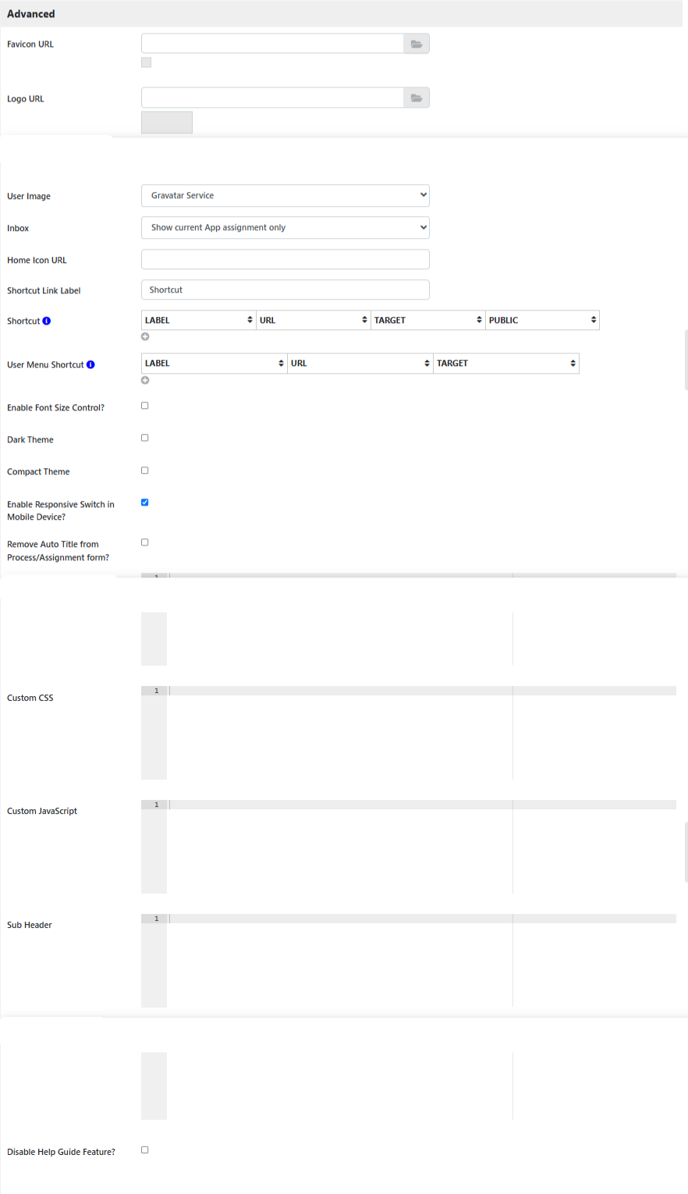Expand Inbox assignment dropdown
This screenshot has height=1194, width=688.
(x=285, y=228)
